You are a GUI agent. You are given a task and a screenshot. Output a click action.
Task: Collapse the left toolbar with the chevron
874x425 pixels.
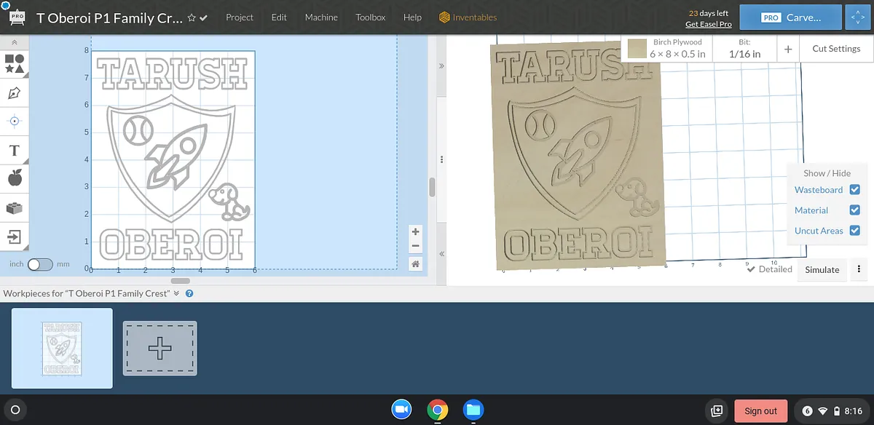click(x=15, y=43)
